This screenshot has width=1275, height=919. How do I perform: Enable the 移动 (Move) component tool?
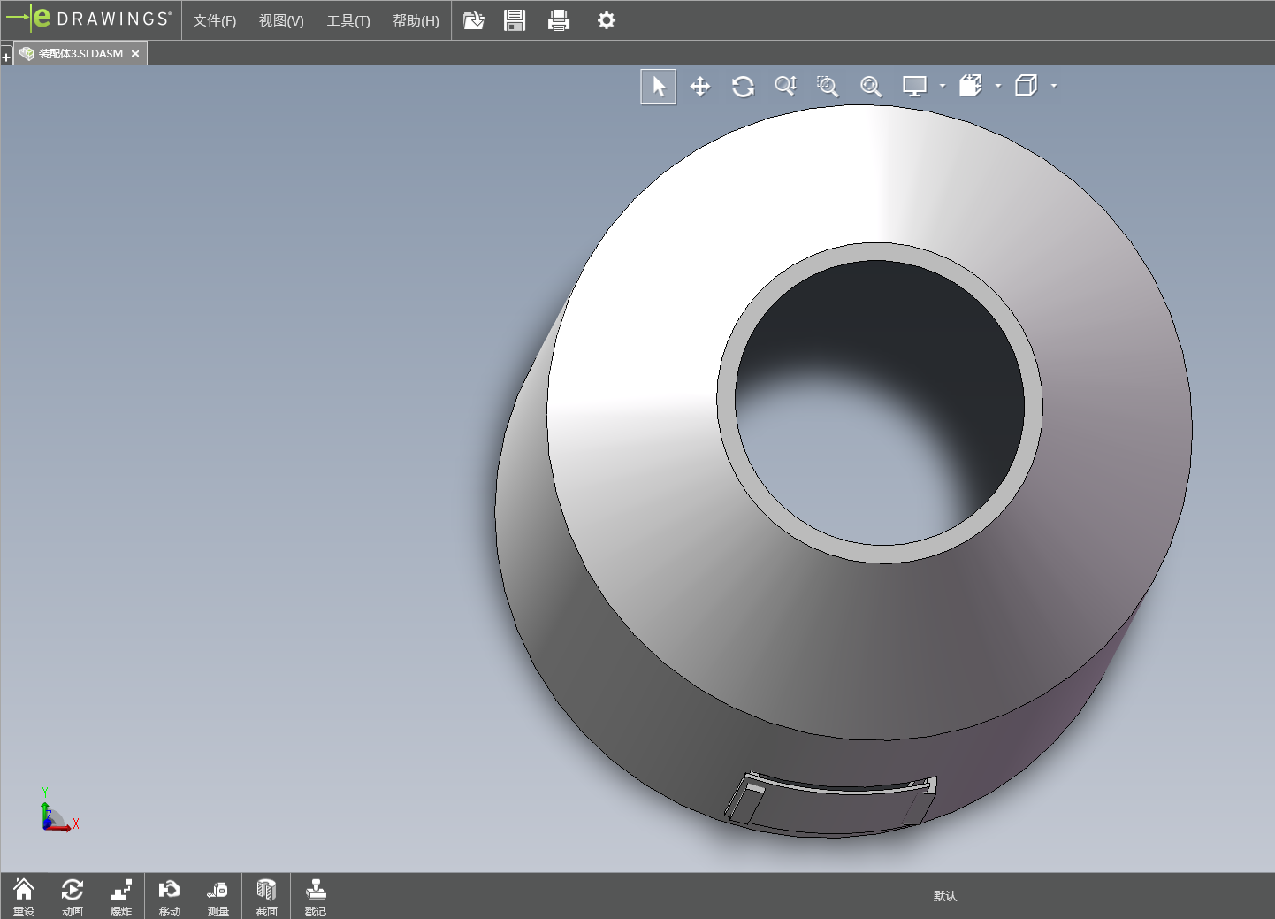point(169,897)
